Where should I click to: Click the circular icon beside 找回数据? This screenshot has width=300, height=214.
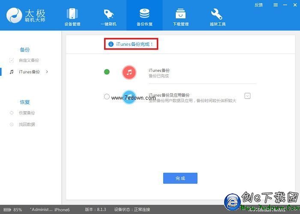tap(12, 125)
